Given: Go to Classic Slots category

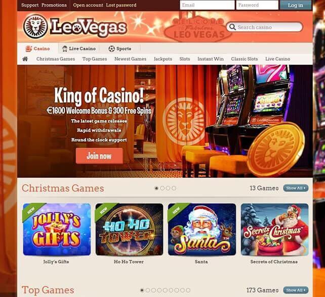Looking at the screenshot, I should 245,59.
